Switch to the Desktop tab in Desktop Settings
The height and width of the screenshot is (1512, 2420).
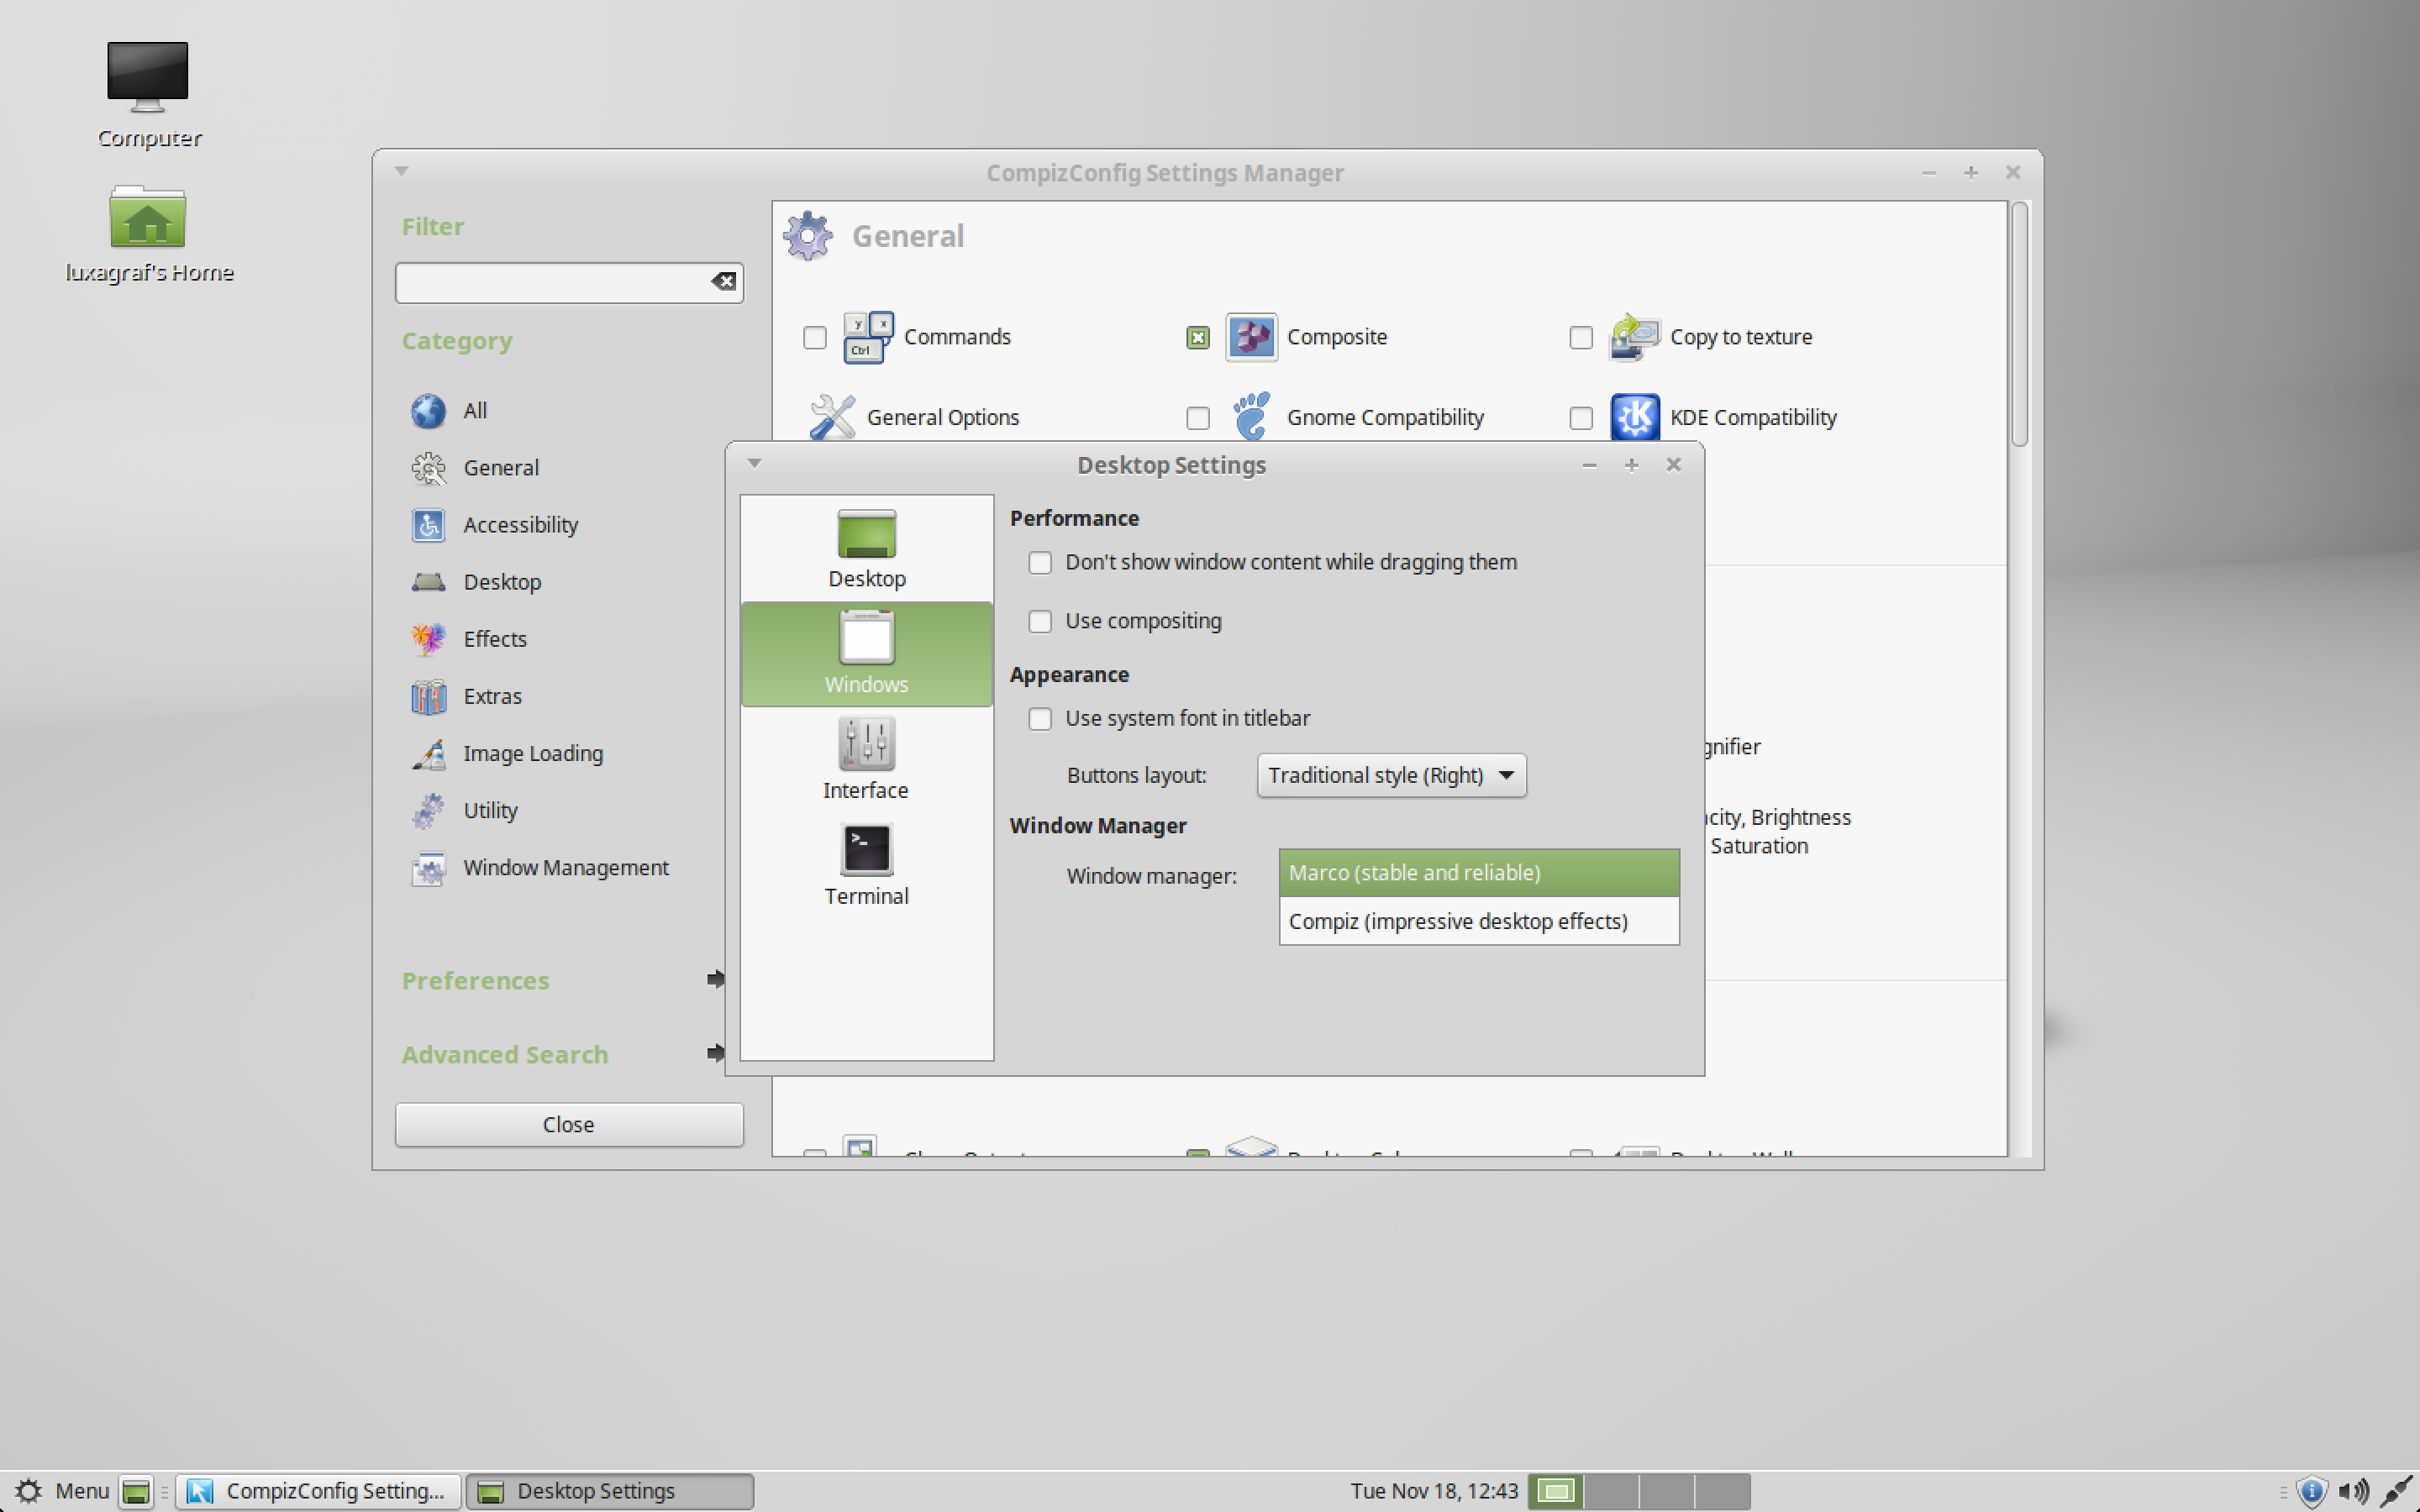click(866, 549)
